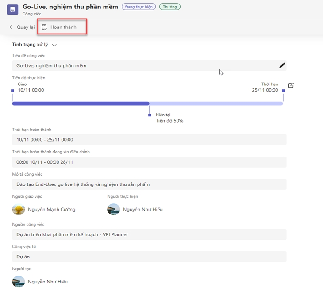
Task: Click the Người thực hiện avatar image
Action: click(113, 209)
